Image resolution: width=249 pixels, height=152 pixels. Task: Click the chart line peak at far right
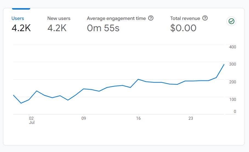[x=224, y=65]
